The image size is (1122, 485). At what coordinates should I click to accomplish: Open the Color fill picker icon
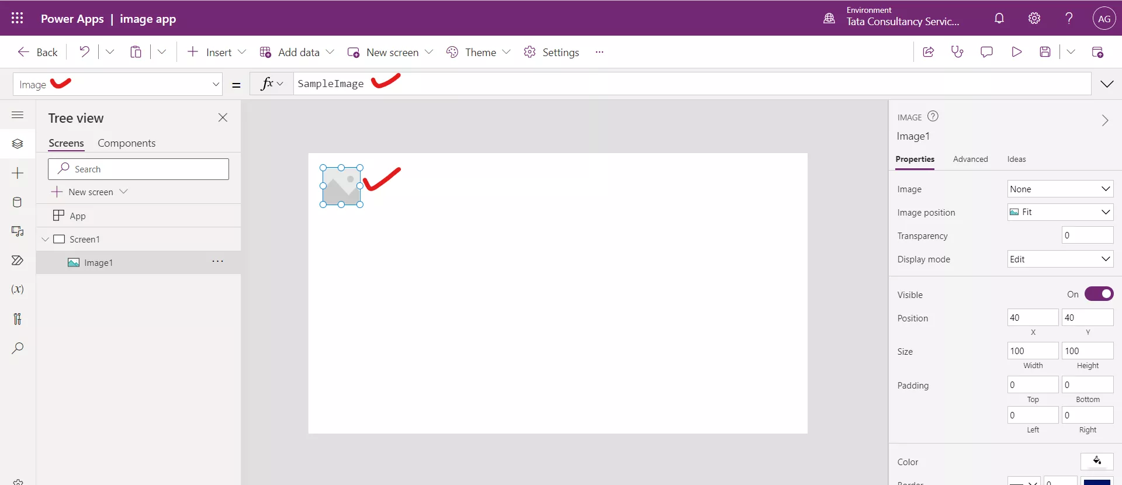coord(1097,461)
